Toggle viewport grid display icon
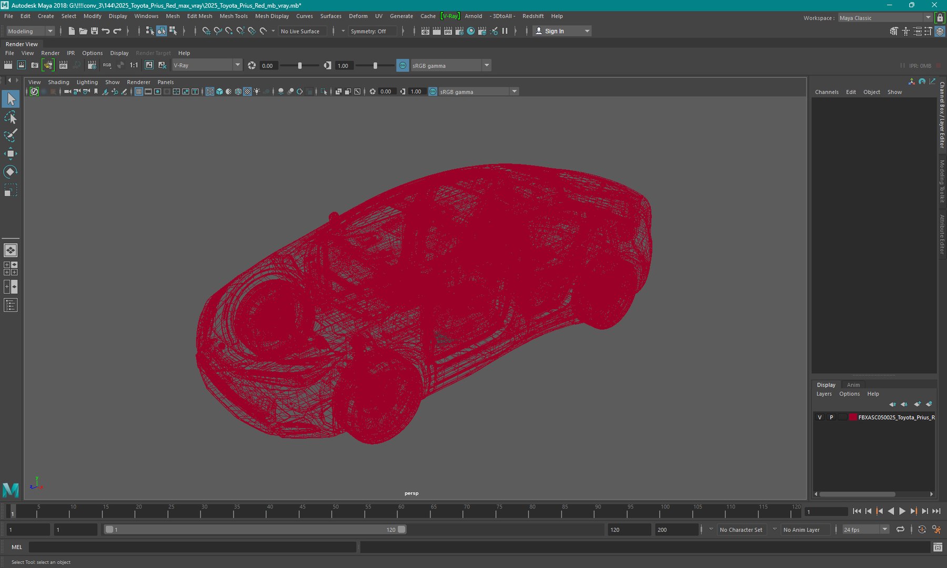Viewport: 947px width, 568px height. coord(139,92)
